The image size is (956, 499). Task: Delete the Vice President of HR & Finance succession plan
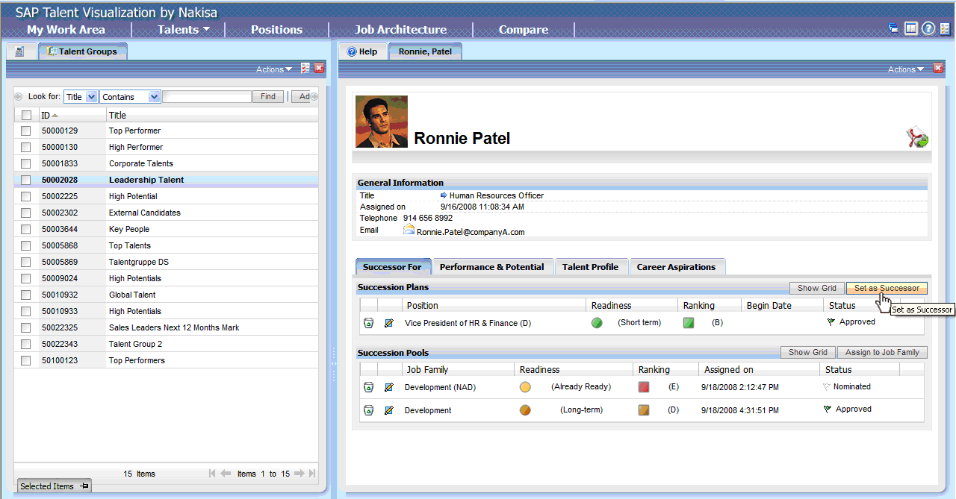pos(368,323)
